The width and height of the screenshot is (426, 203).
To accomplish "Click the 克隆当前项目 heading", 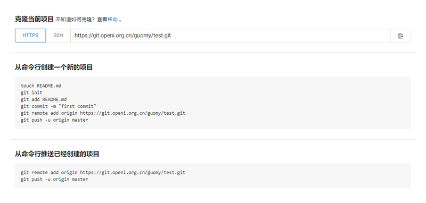I will pyautogui.click(x=35, y=19).
